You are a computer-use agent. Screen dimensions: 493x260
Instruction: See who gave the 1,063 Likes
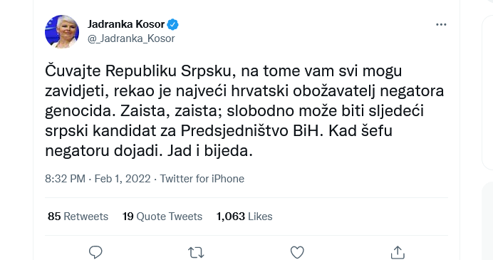(244, 217)
